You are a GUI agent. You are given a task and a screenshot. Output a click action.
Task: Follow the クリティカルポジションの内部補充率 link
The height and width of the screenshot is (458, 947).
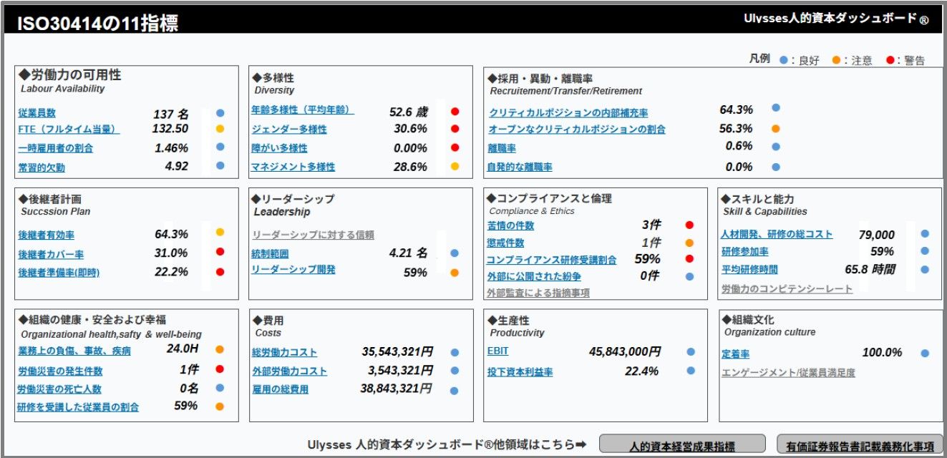[x=568, y=113]
